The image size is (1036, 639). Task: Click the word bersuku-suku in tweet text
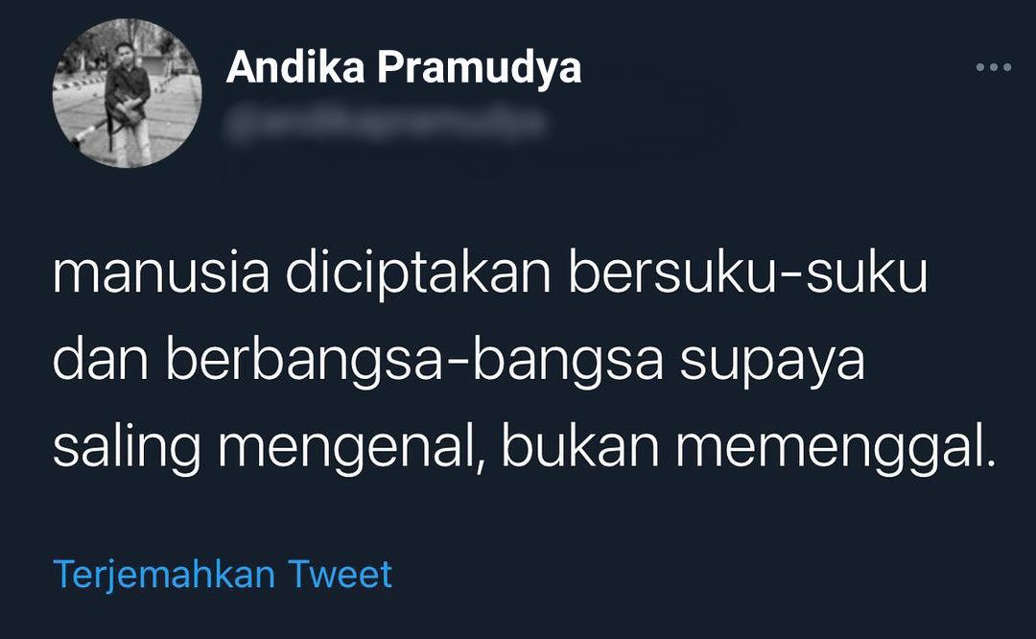(x=748, y=272)
